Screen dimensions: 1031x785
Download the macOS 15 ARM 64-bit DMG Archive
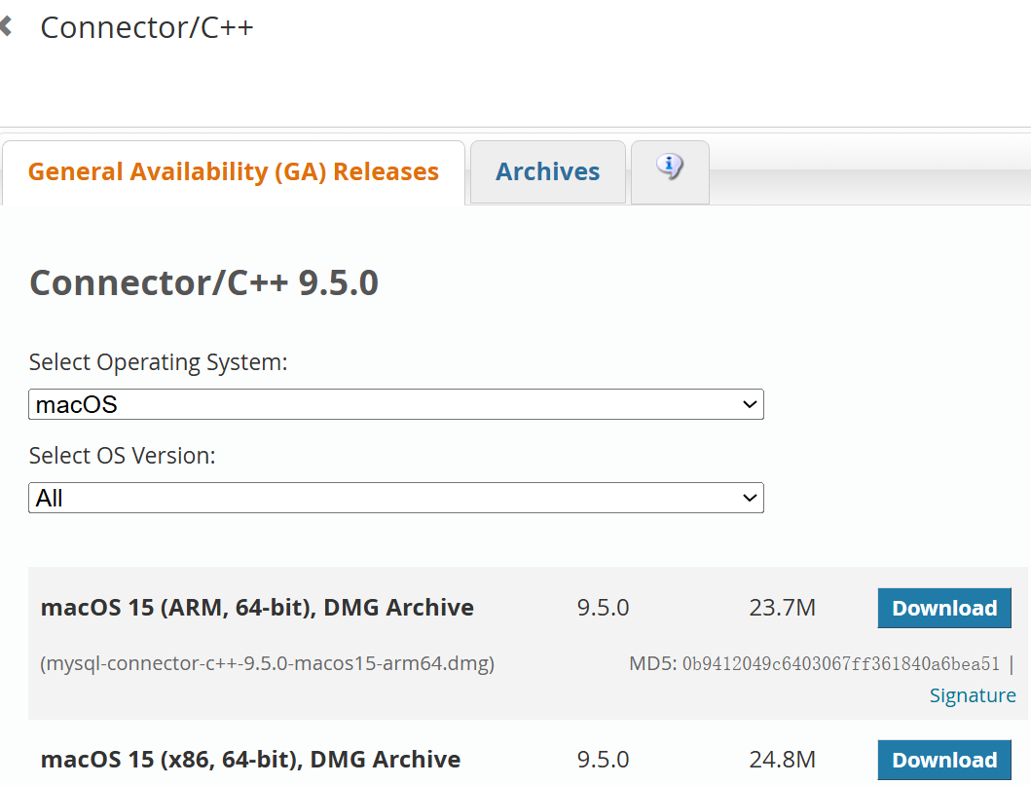[943, 607]
